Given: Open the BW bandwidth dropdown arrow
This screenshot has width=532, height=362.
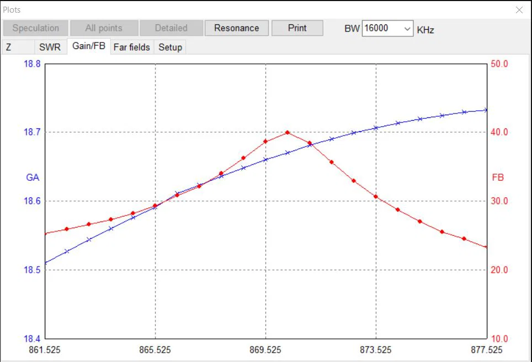Looking at the screenshot, I should coord(407,29).
